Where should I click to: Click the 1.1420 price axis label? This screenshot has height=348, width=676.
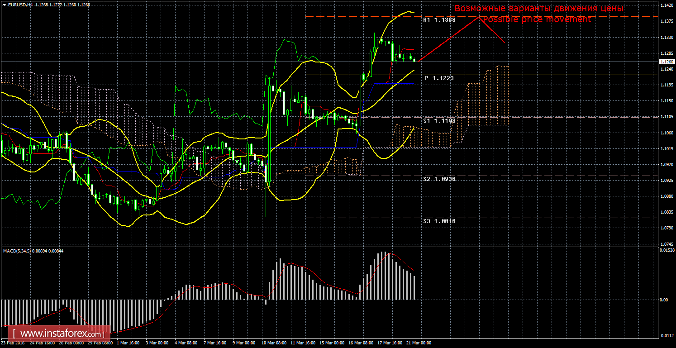pyautogui.click(x=666, y=6)
